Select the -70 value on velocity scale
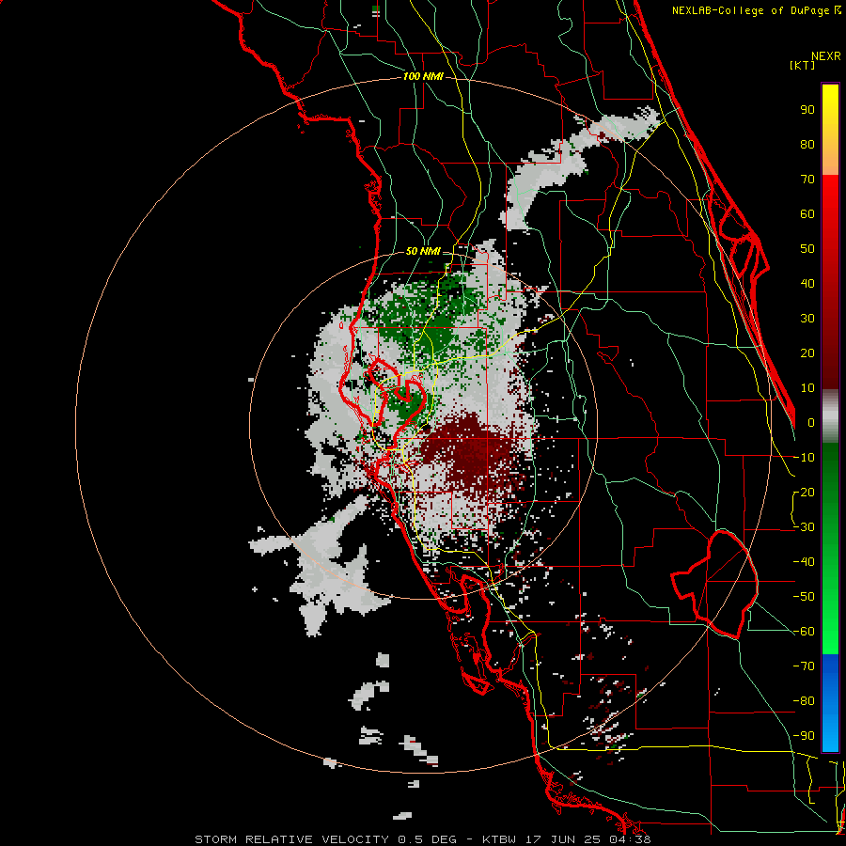Image resolution: width=846 pixels, height=846 pixels. coord(804,666)
